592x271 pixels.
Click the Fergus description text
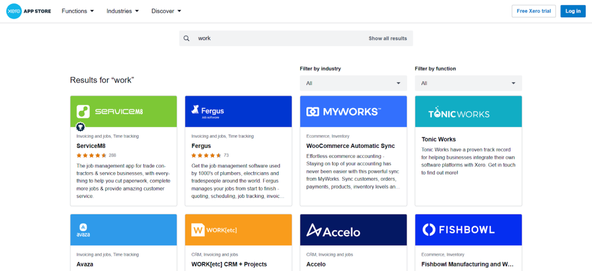point(238,181)
